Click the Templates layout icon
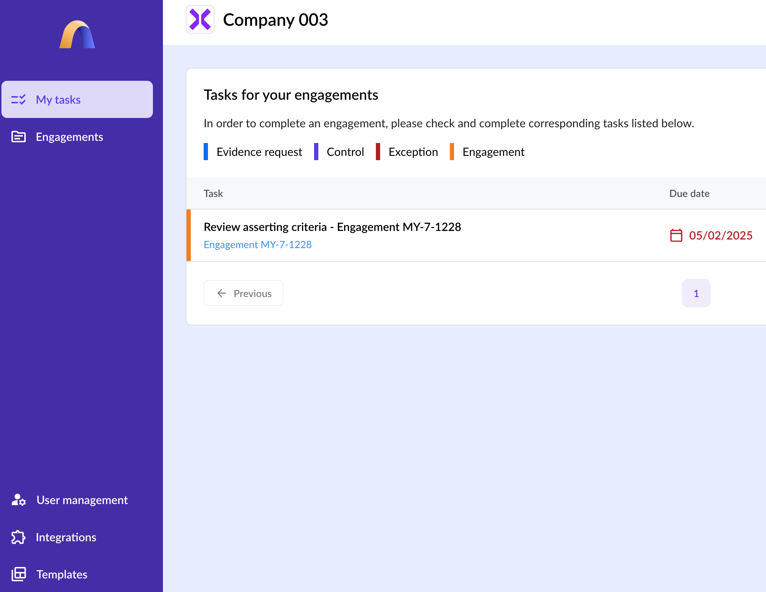 click(x=19, y=574)
